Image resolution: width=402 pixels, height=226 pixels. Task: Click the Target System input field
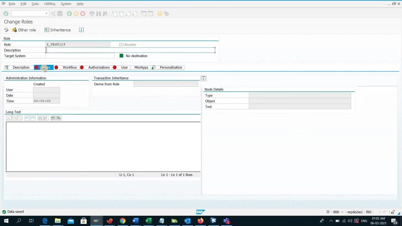(x=80, y=56)
